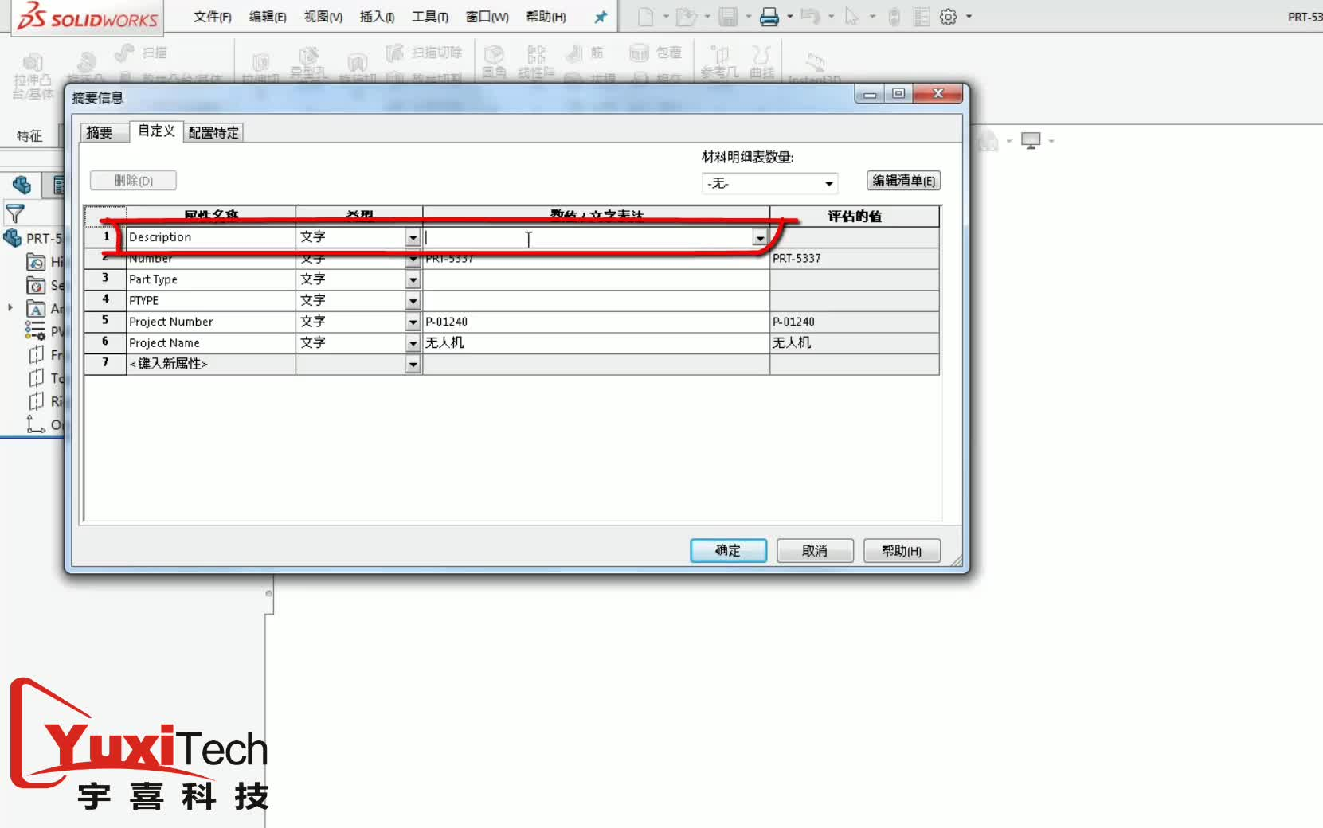Open the 视图(V) menu
The image size is (1323, 828).
(x=323, y=17)
